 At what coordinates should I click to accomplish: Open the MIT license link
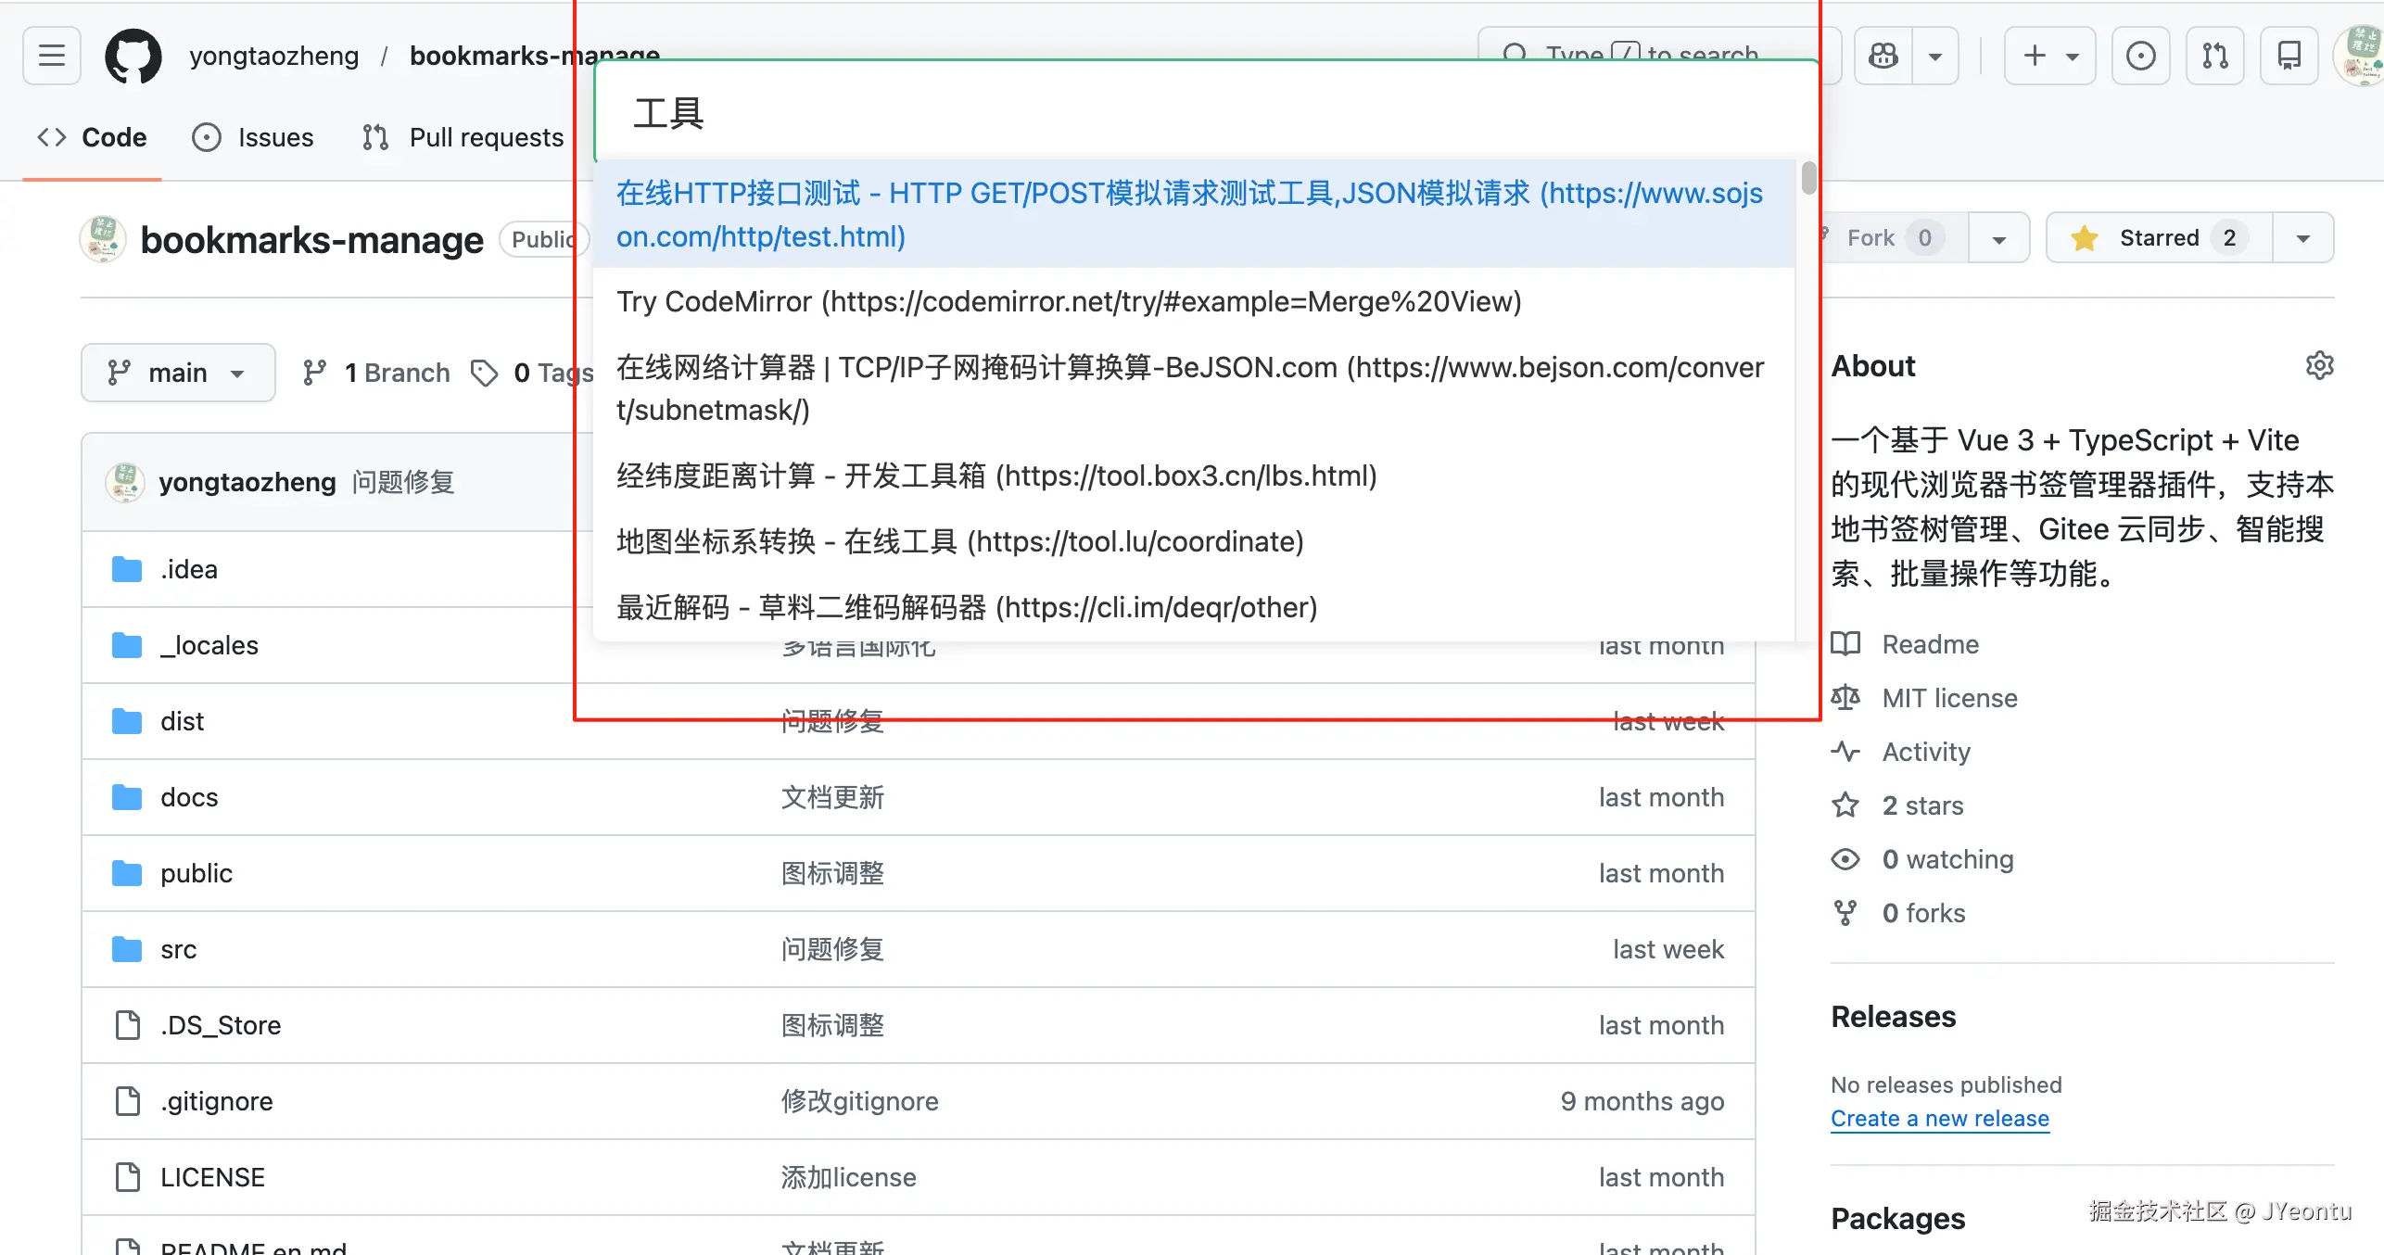tap(1949, 698)
